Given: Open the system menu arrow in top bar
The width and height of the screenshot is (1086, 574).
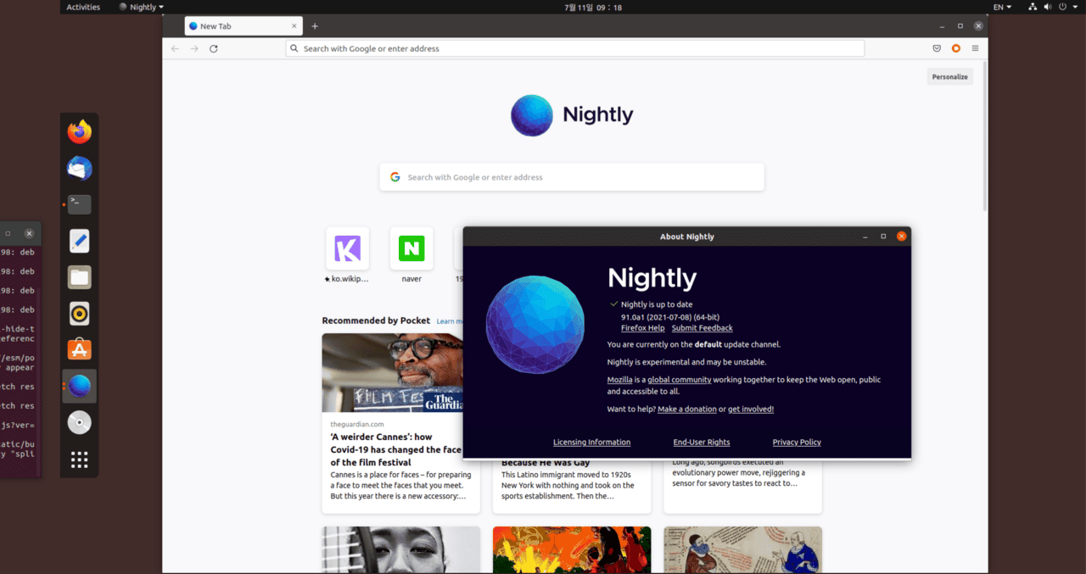Looking at the screenshot, I should [1073, 7].
